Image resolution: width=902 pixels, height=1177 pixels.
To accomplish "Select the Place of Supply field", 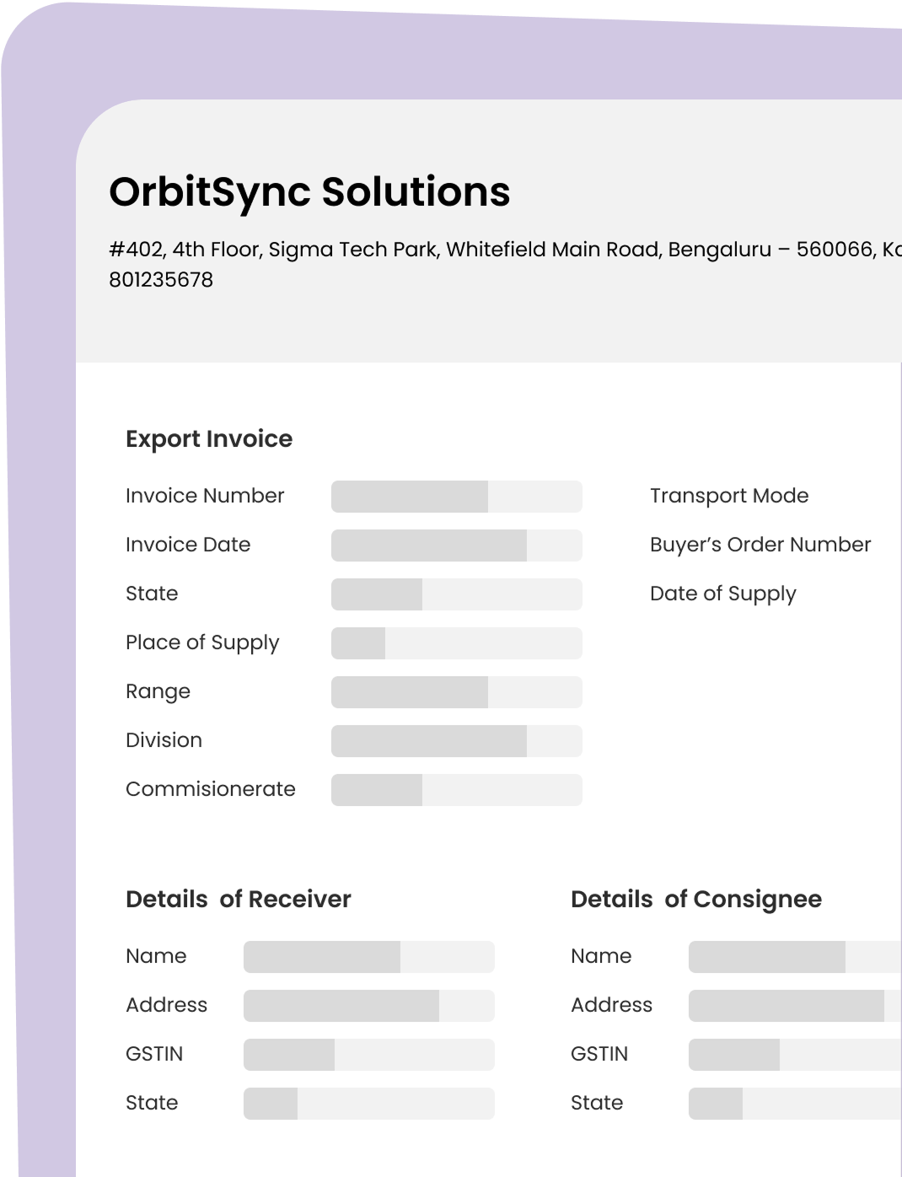I will pos(456,643).
